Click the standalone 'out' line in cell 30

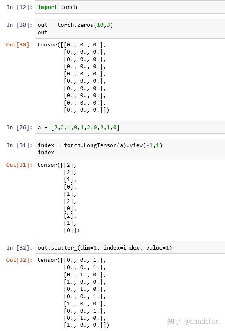pos(43,32)
